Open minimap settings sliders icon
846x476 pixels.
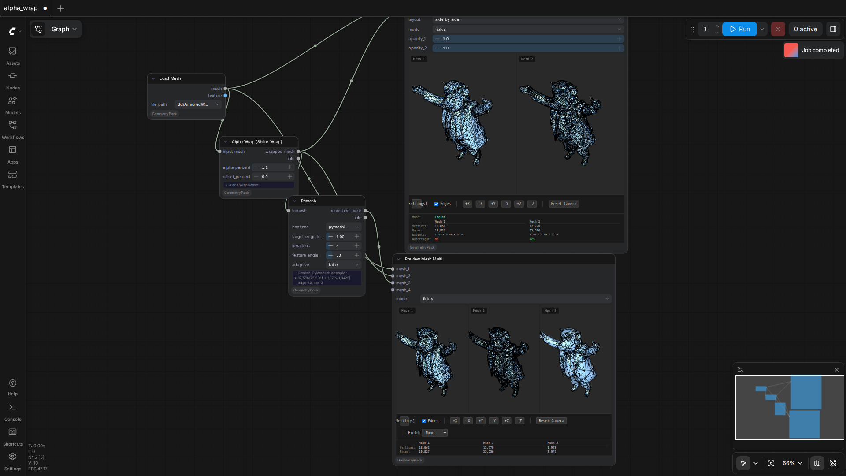(740, 370)
